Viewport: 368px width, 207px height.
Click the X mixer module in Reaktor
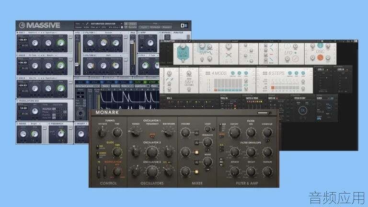pyautogui.click(x=229, y=54)
